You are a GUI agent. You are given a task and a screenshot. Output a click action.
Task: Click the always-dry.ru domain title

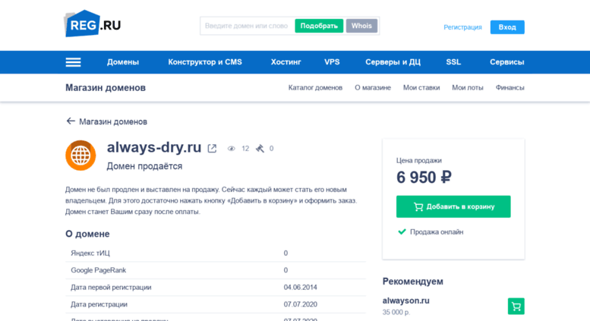point(154,147)
